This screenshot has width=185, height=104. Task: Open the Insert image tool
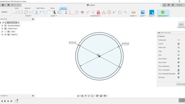tap(143, 12)
